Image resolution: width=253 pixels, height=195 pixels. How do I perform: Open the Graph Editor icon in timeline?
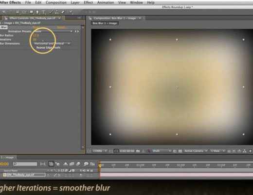tap(92, 164)
